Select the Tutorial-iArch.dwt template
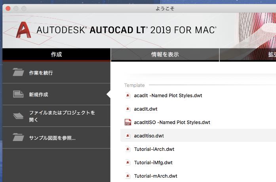The image size is (276, 182). pyautogui.click(x=154, y=149)
